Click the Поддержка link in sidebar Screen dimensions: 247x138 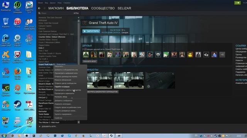[240, 72]
